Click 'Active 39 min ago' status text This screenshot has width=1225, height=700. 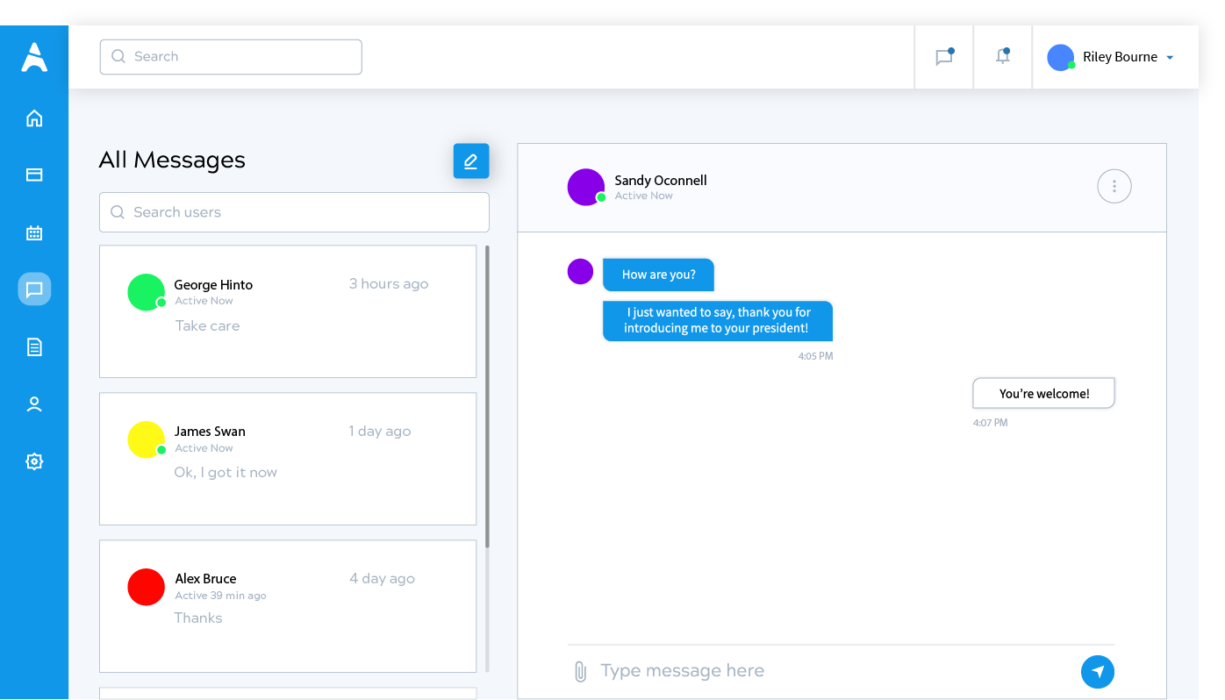(220, 596)
